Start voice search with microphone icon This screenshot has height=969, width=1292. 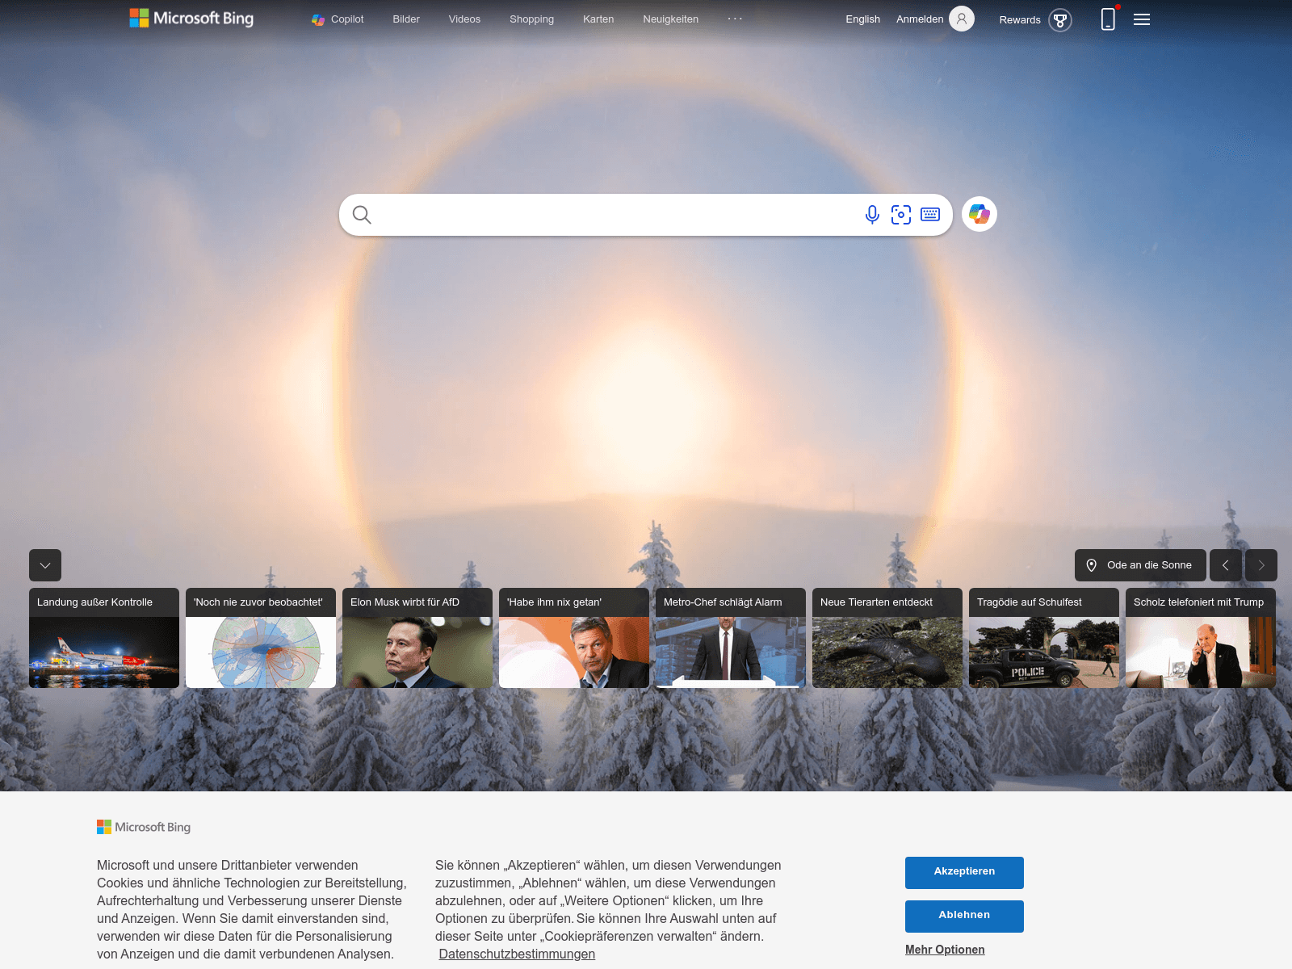[x=872, y=215]
